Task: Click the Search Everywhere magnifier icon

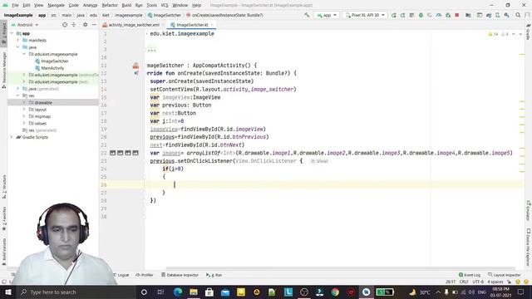Action: [x=518, y=15]
